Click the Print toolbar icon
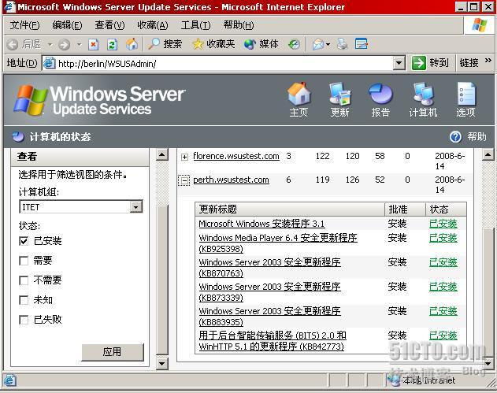Viewport: 497px width, 393px height. [343, 44]
